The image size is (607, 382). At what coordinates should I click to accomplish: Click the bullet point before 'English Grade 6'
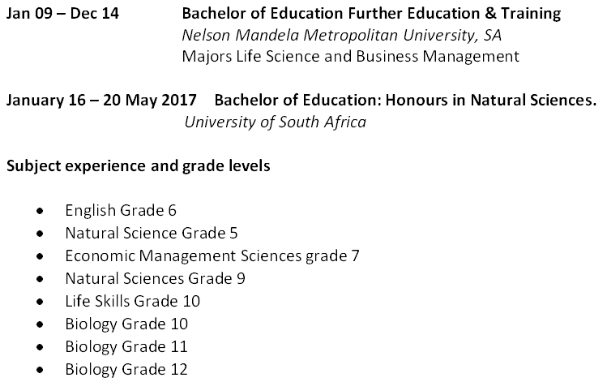pos(41,211)
